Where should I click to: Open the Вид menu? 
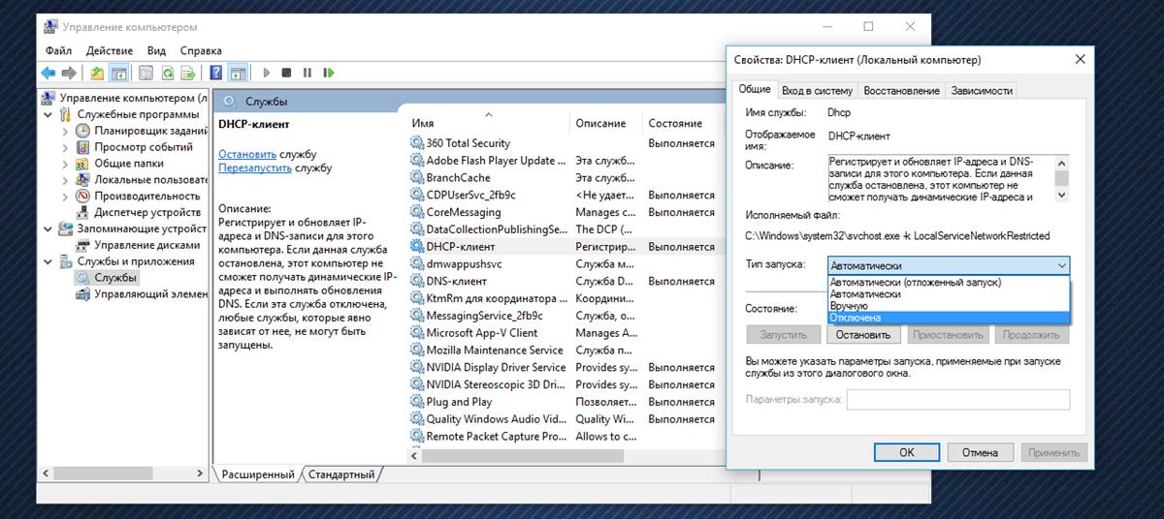point(156,50)
